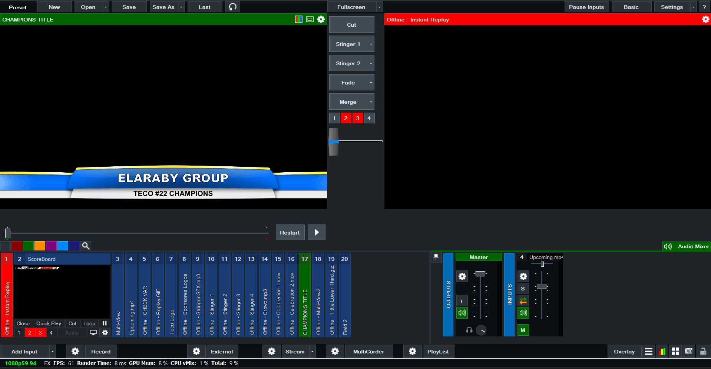Click the Master volume fader
Image resolution: width=711 pixels, height=369 pixels.
tap(480, 274)
